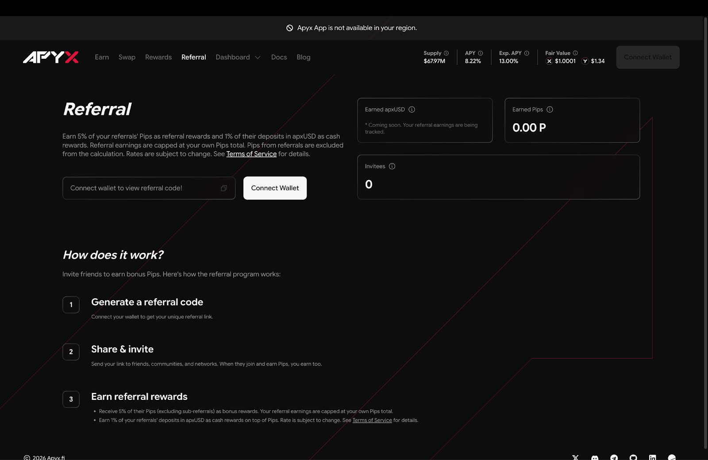Click the Invitees count 0

pyautogui.click(x=369, y=184)
